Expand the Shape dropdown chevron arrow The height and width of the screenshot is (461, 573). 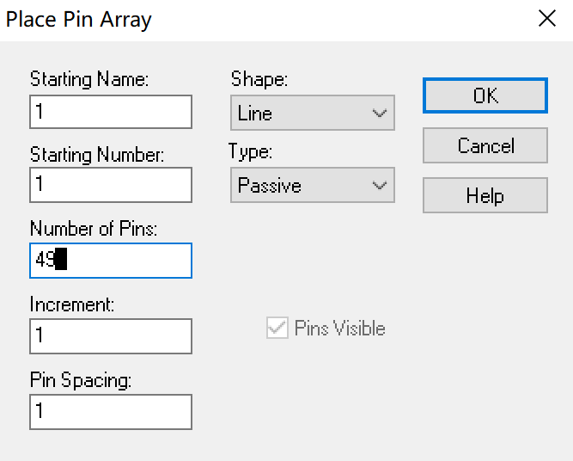(x=380, y=113)
